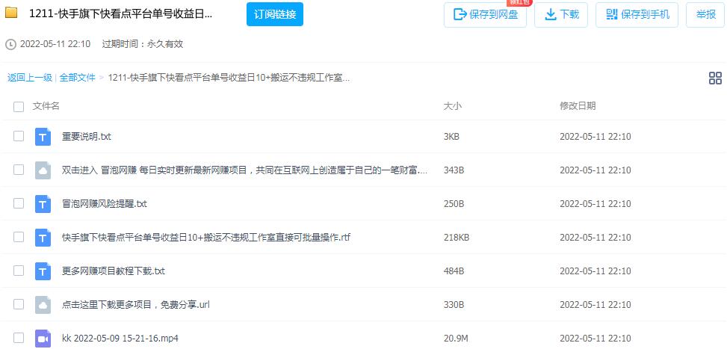The image size is (727, 349).
Task: Click the 下载 button
Action: 561,14
